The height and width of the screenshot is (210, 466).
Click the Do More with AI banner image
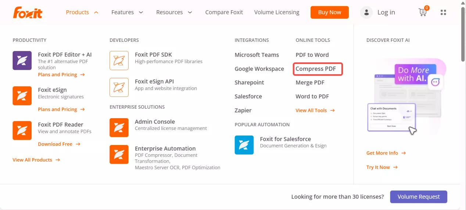[x=406, y=97]
